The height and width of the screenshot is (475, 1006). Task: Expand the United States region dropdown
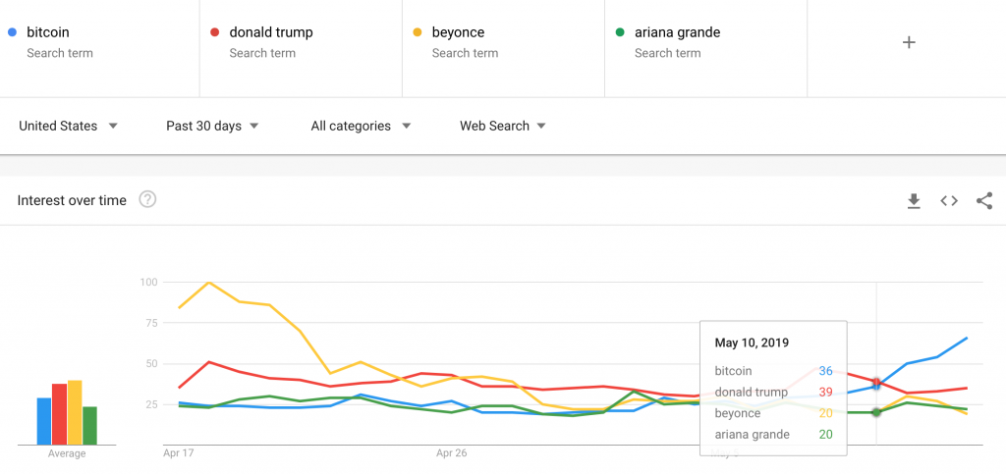[69, 127]
